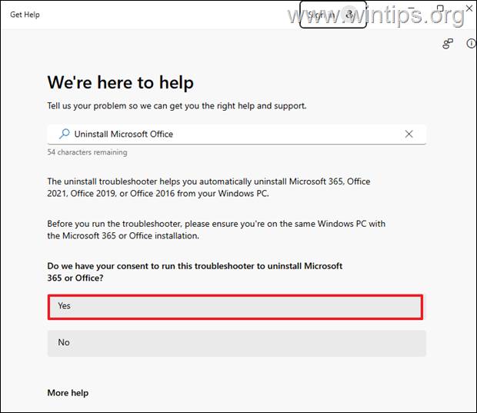Viewport: 477px width, 413px height.
Task: Click the 'More help' heading
Action: [x=68, y=393]
